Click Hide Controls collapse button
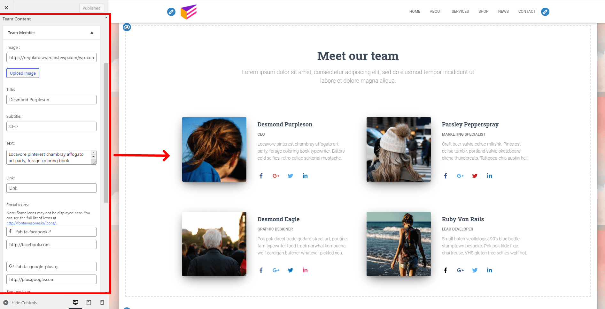 [x=20, y=303]
